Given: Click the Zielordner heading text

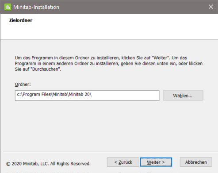Looking at the screenshot, I should (21, 20).
